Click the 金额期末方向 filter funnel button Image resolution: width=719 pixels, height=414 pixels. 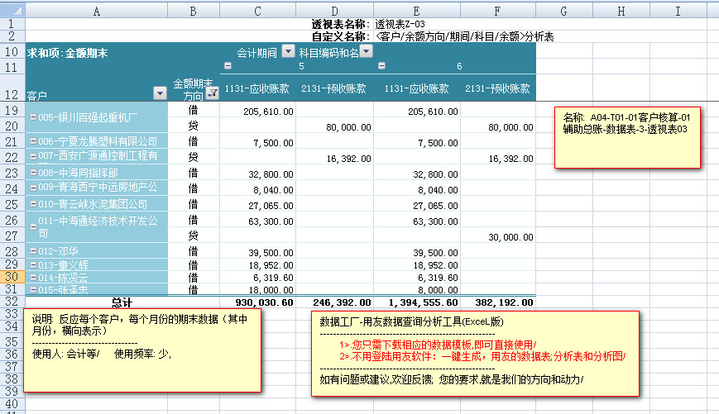coord(212,93)
